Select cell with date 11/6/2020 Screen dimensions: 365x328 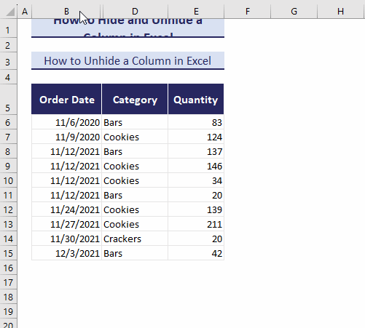coord(66,122)
